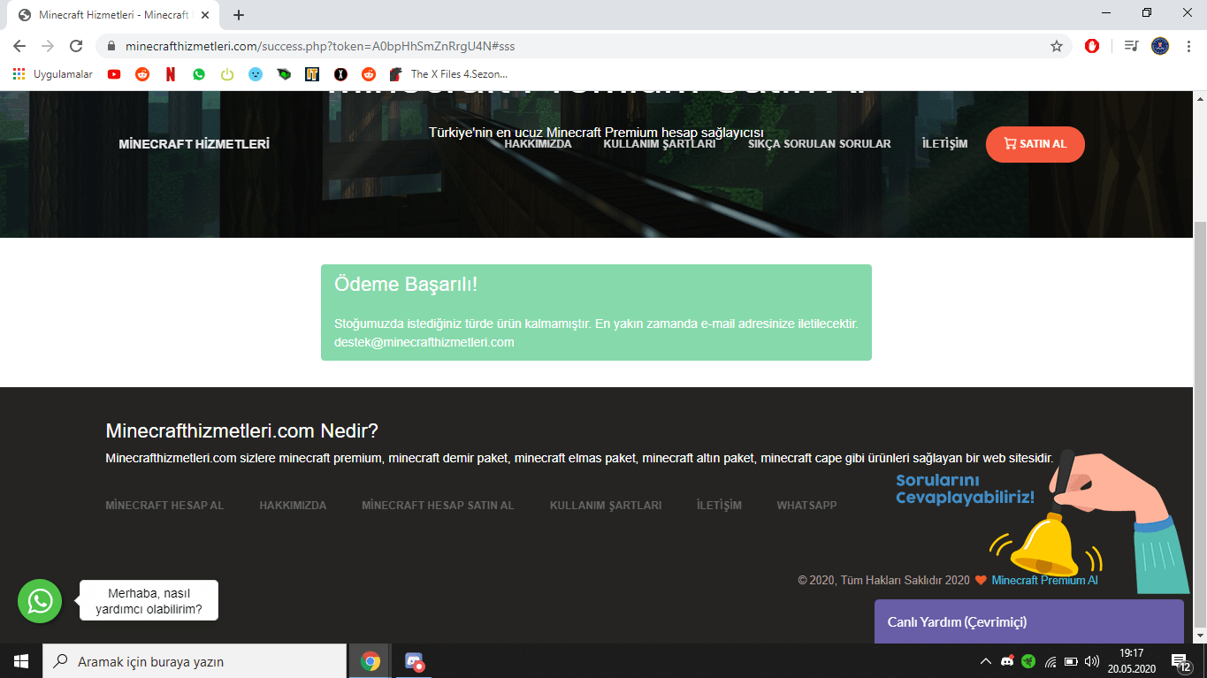Click the browser forward arrow
This screenshot has width=1207, height=678.
point(48,46)
